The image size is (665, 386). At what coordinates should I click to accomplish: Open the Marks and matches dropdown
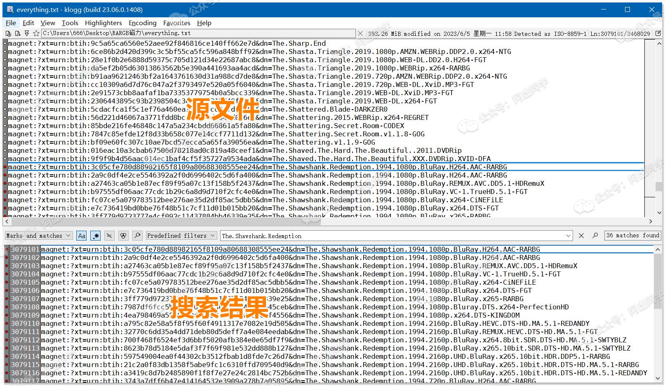[38, 236]
